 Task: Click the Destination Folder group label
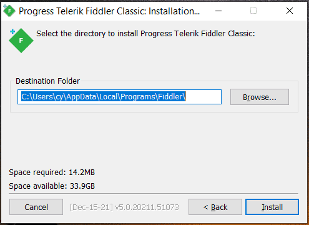tap(47, 81)
